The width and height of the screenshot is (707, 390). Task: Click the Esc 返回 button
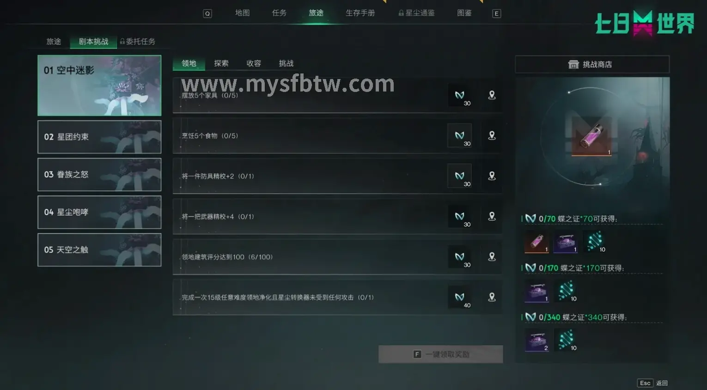coord(653,383)
